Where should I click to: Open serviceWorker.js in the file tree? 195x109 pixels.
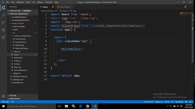pos(20,70)
